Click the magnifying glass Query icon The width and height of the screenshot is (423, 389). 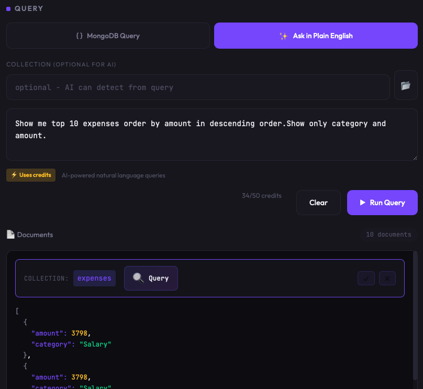point(138,278)
